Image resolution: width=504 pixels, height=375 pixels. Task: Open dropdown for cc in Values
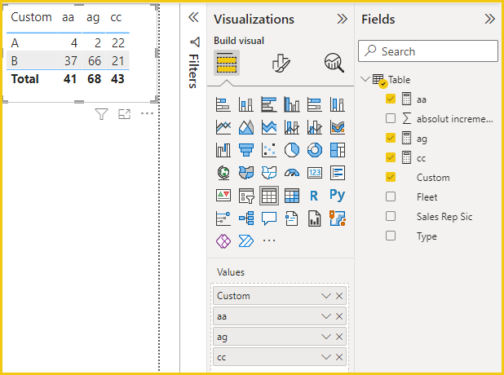pos(326,357)
